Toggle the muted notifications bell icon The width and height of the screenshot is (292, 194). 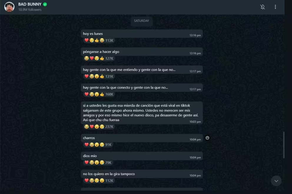pyautogui.click(x=263, y=7)
